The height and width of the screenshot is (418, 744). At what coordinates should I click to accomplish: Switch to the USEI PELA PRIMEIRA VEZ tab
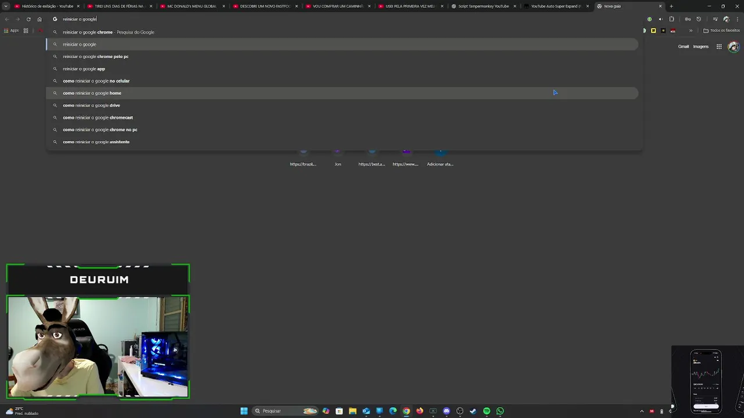[410, 6]
